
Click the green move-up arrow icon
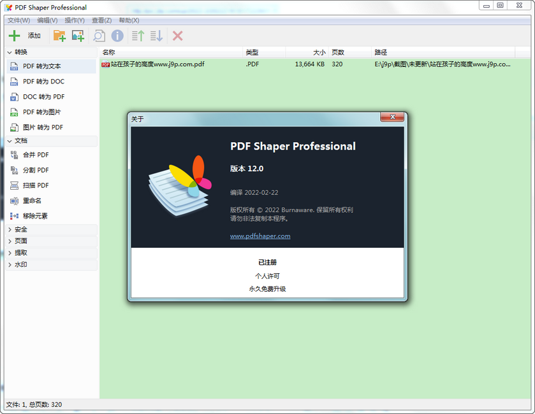[137, 36]
